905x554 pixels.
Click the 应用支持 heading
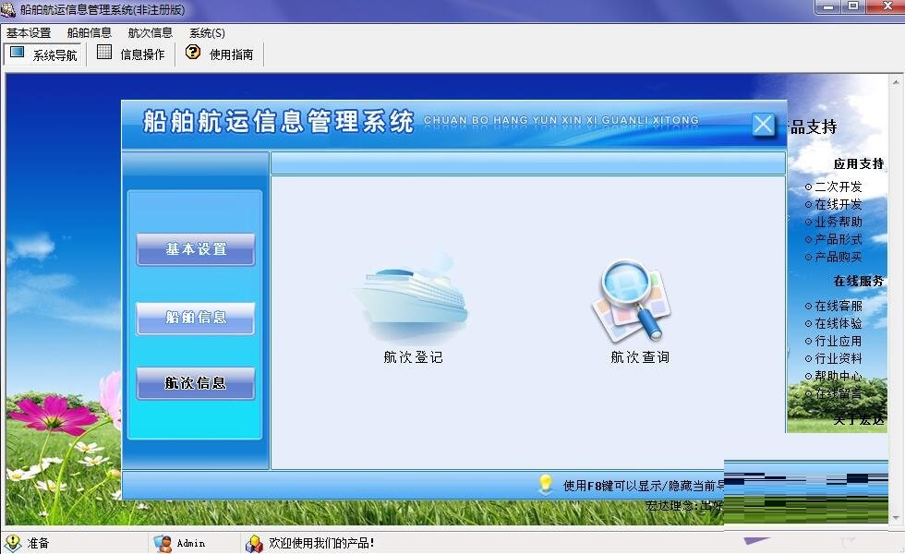pyautogui.click(x=859, y=164)
